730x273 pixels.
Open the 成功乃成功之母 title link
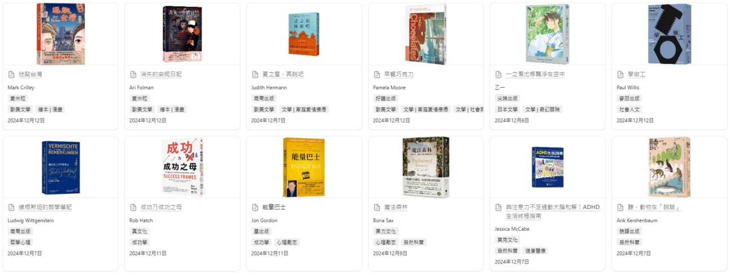pyautogui.click(x=161, y=207)
